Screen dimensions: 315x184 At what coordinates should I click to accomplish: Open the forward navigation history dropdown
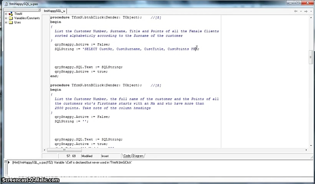pyautogui.click(x=311, y=12)
